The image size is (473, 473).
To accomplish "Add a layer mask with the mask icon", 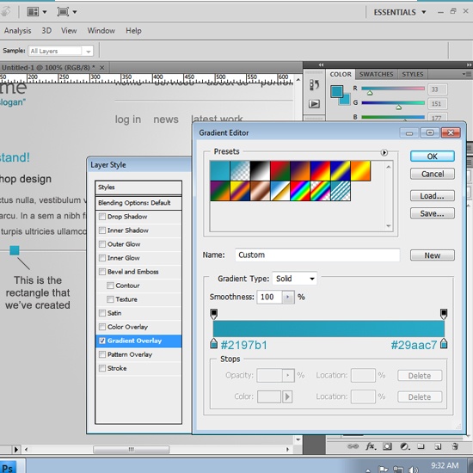I will click(x=387, y=446).
